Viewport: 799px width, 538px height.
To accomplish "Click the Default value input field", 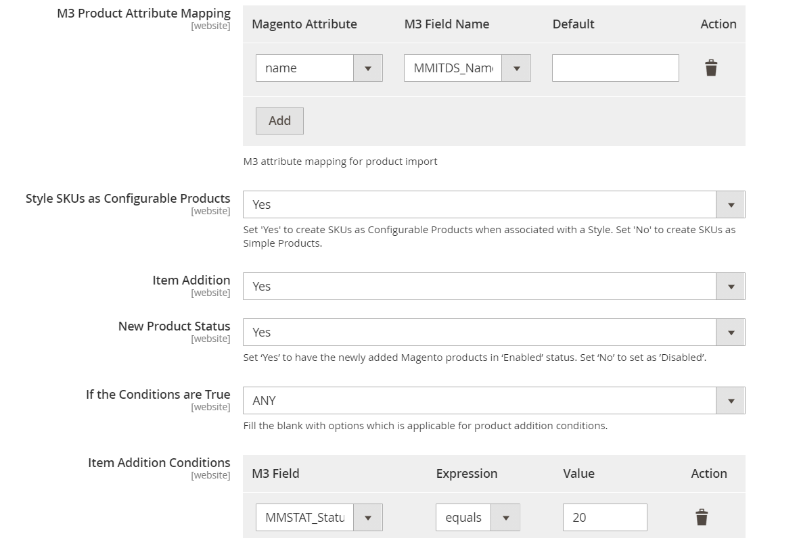I will [x=615, y=68].
